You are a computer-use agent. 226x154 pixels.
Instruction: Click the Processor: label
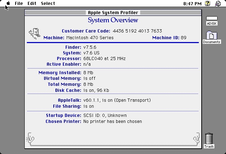click(x=69, y=59)
